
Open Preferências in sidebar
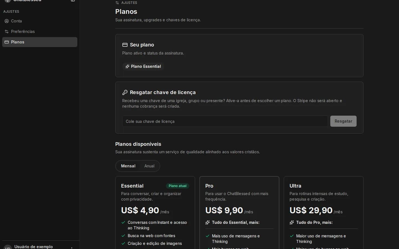40,32
